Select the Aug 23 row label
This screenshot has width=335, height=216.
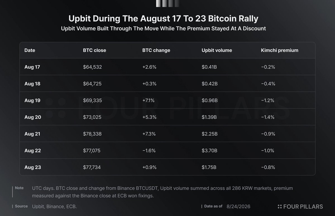(x=33, y=167)
